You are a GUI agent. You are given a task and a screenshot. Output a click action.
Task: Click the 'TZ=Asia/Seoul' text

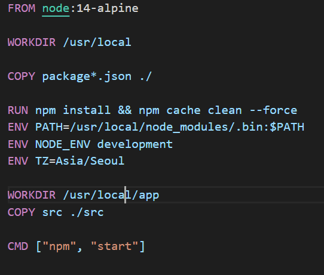[x=80, y=161]
